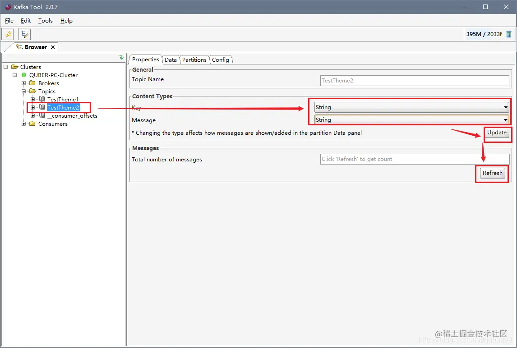Click the Topic Name field
The width and height of the screenshot is (517, 348).
[x=415, y=80]
